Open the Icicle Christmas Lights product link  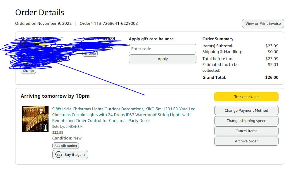click(124, 115)
